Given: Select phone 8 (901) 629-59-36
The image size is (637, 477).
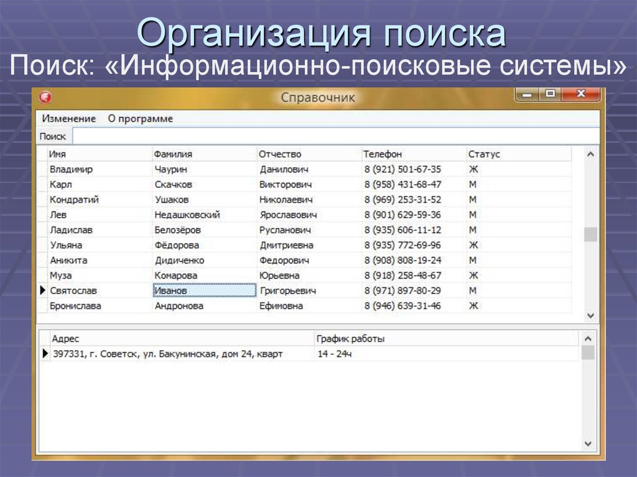Looking at the screenshot, I should click(414, 215).
